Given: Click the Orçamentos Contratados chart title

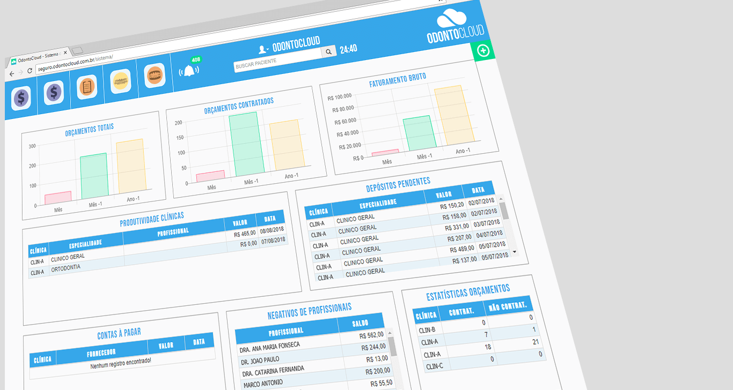Looking at the screenshot, I should 239,106.
